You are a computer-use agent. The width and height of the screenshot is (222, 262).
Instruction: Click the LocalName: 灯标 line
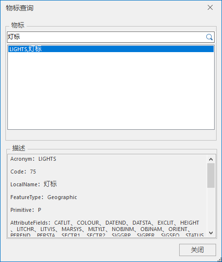33,184
